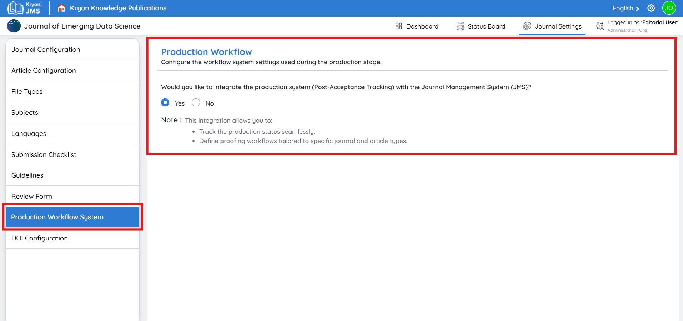Click the Kryoni JMS book logo
The width and height of the screenshot is (683, 321).
coord(15,8)
